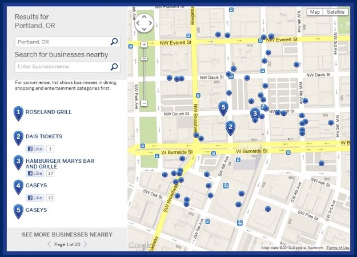Click list pin number 4 beside Caseys
Viewport: 357px width, 257px height.
[x=18, y=187]
